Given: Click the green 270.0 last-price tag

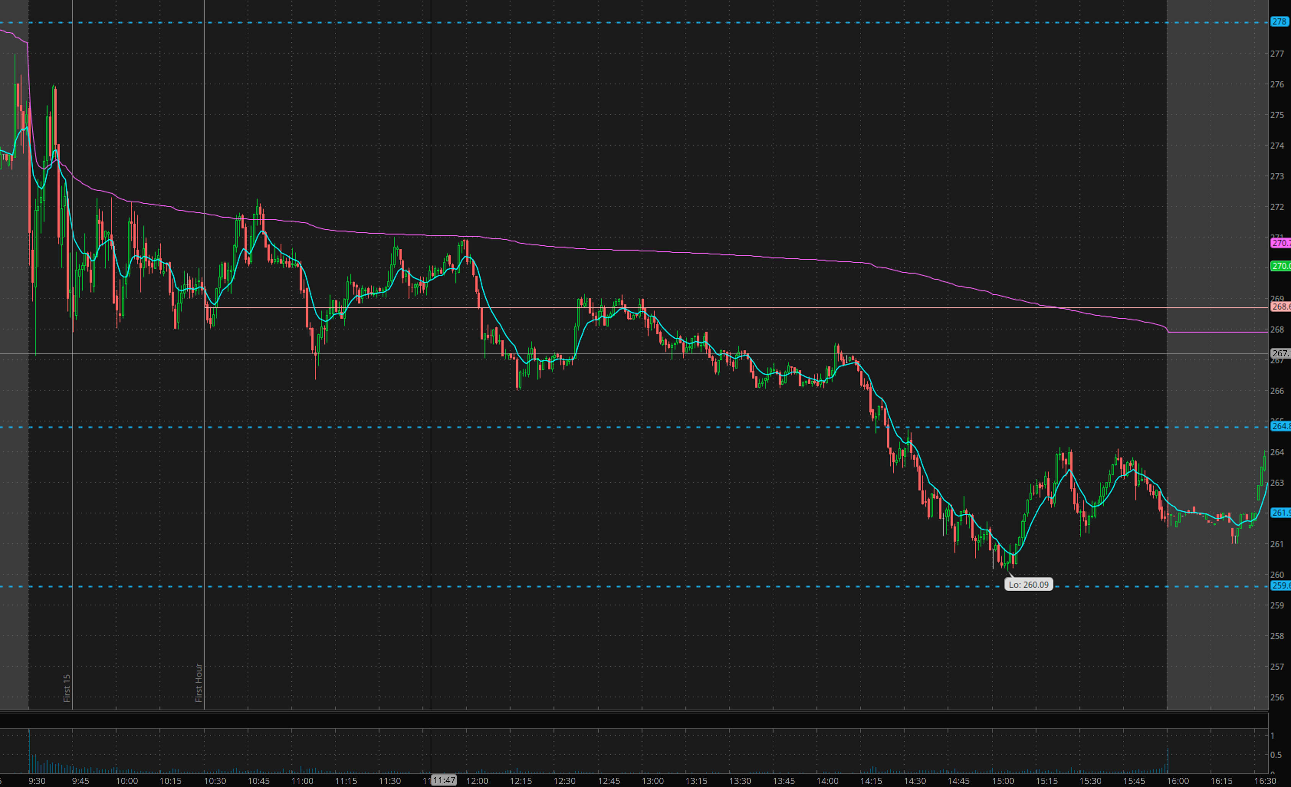Looking at the screenshot, I should tap(1281, 266).
